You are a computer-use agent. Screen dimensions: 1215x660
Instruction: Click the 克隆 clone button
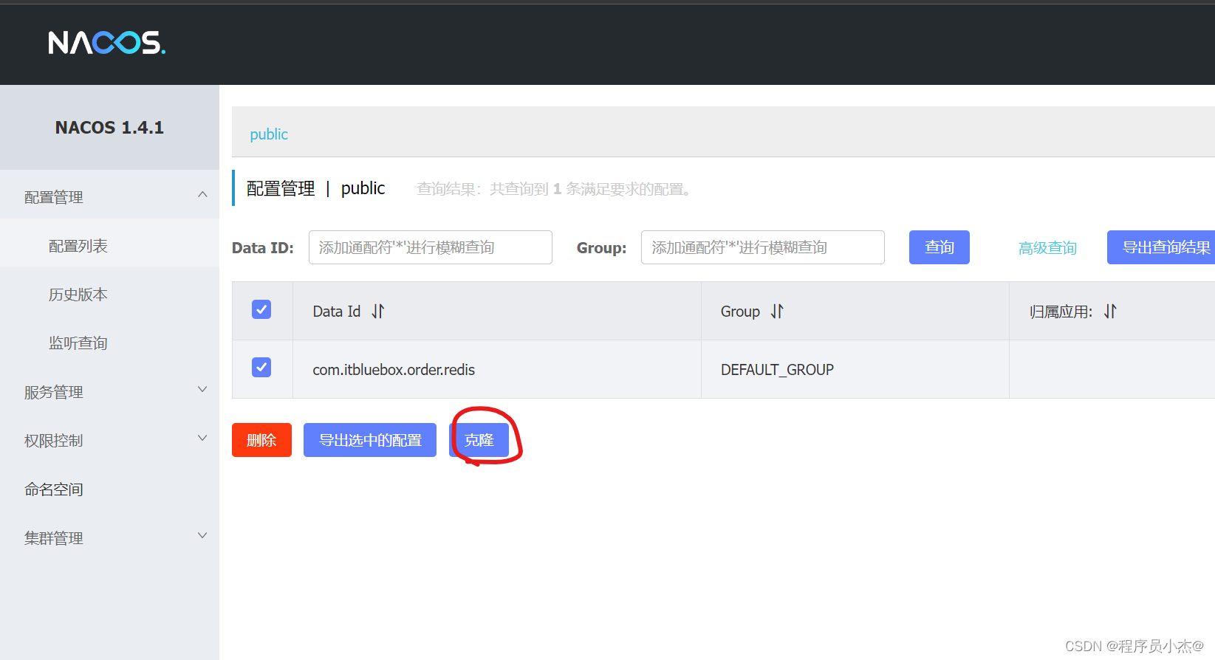[479, 440]
